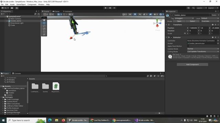
Task: Open the LowPolySoldiers folder thumbnail in Assets
Action: coord(35,86)
